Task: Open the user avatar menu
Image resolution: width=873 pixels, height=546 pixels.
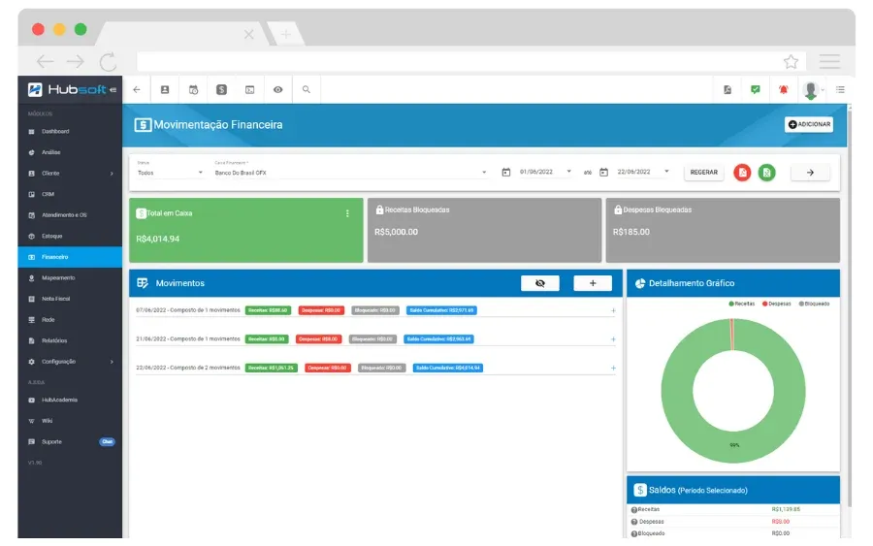Action: 811,90
